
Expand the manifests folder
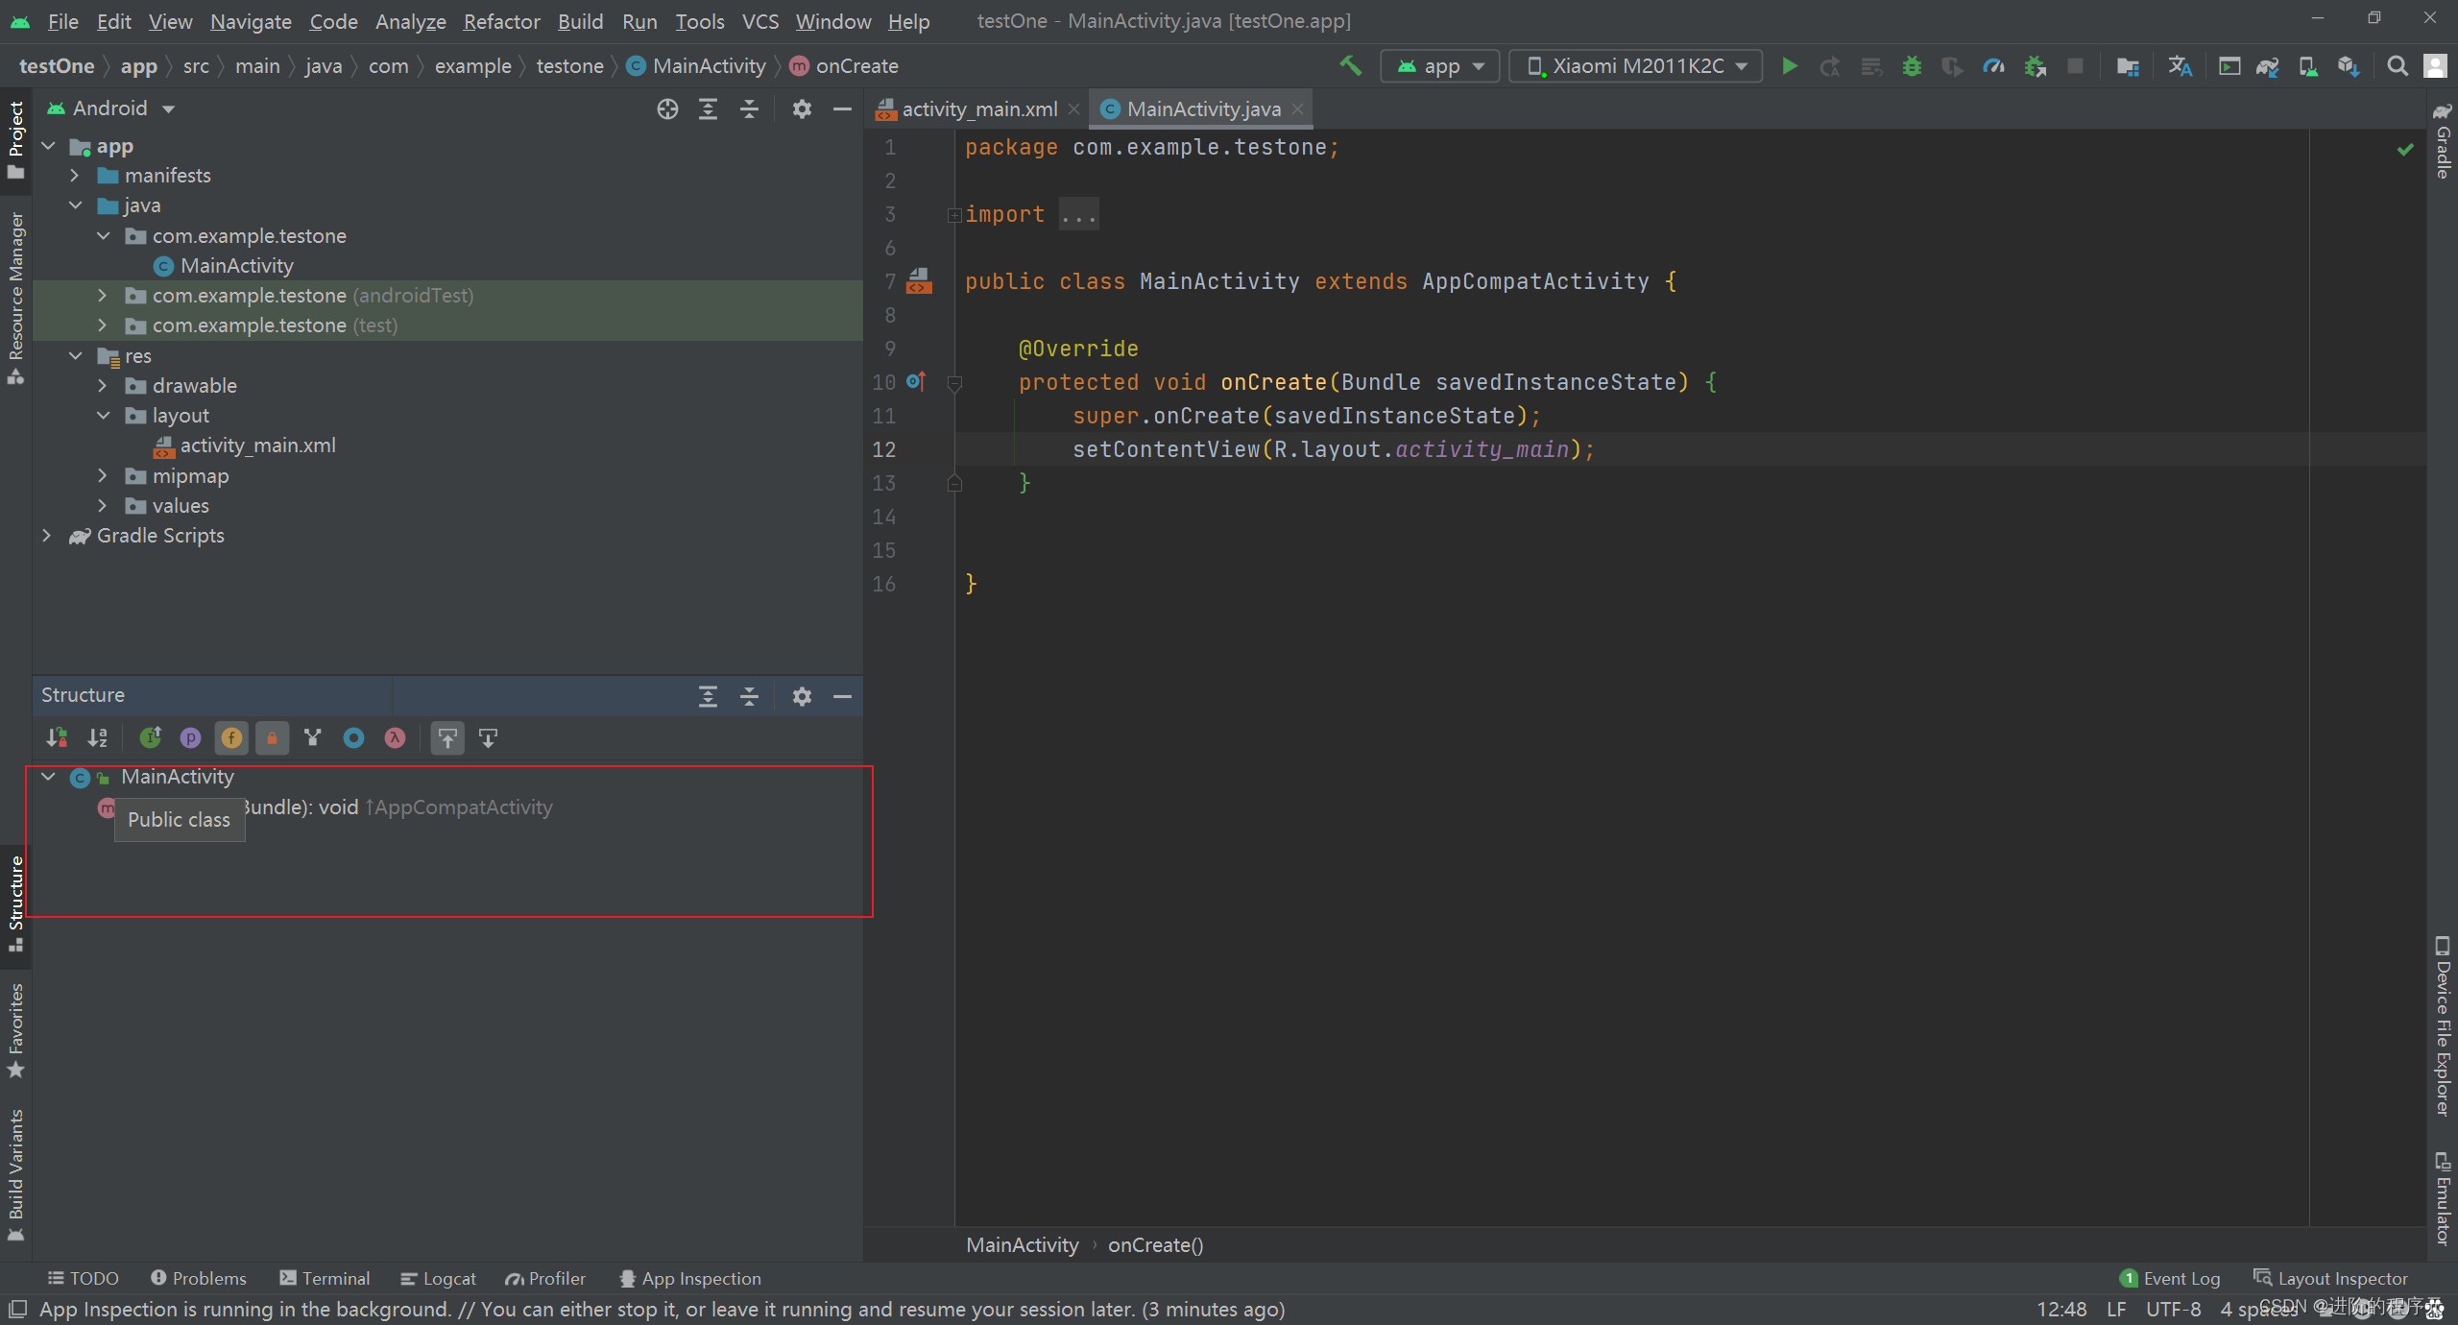point(74,176)
